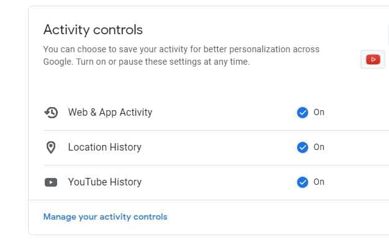The image size is (389, 247).
Task: Open Manage your activity controls link
Action: [x=105, y=217]
